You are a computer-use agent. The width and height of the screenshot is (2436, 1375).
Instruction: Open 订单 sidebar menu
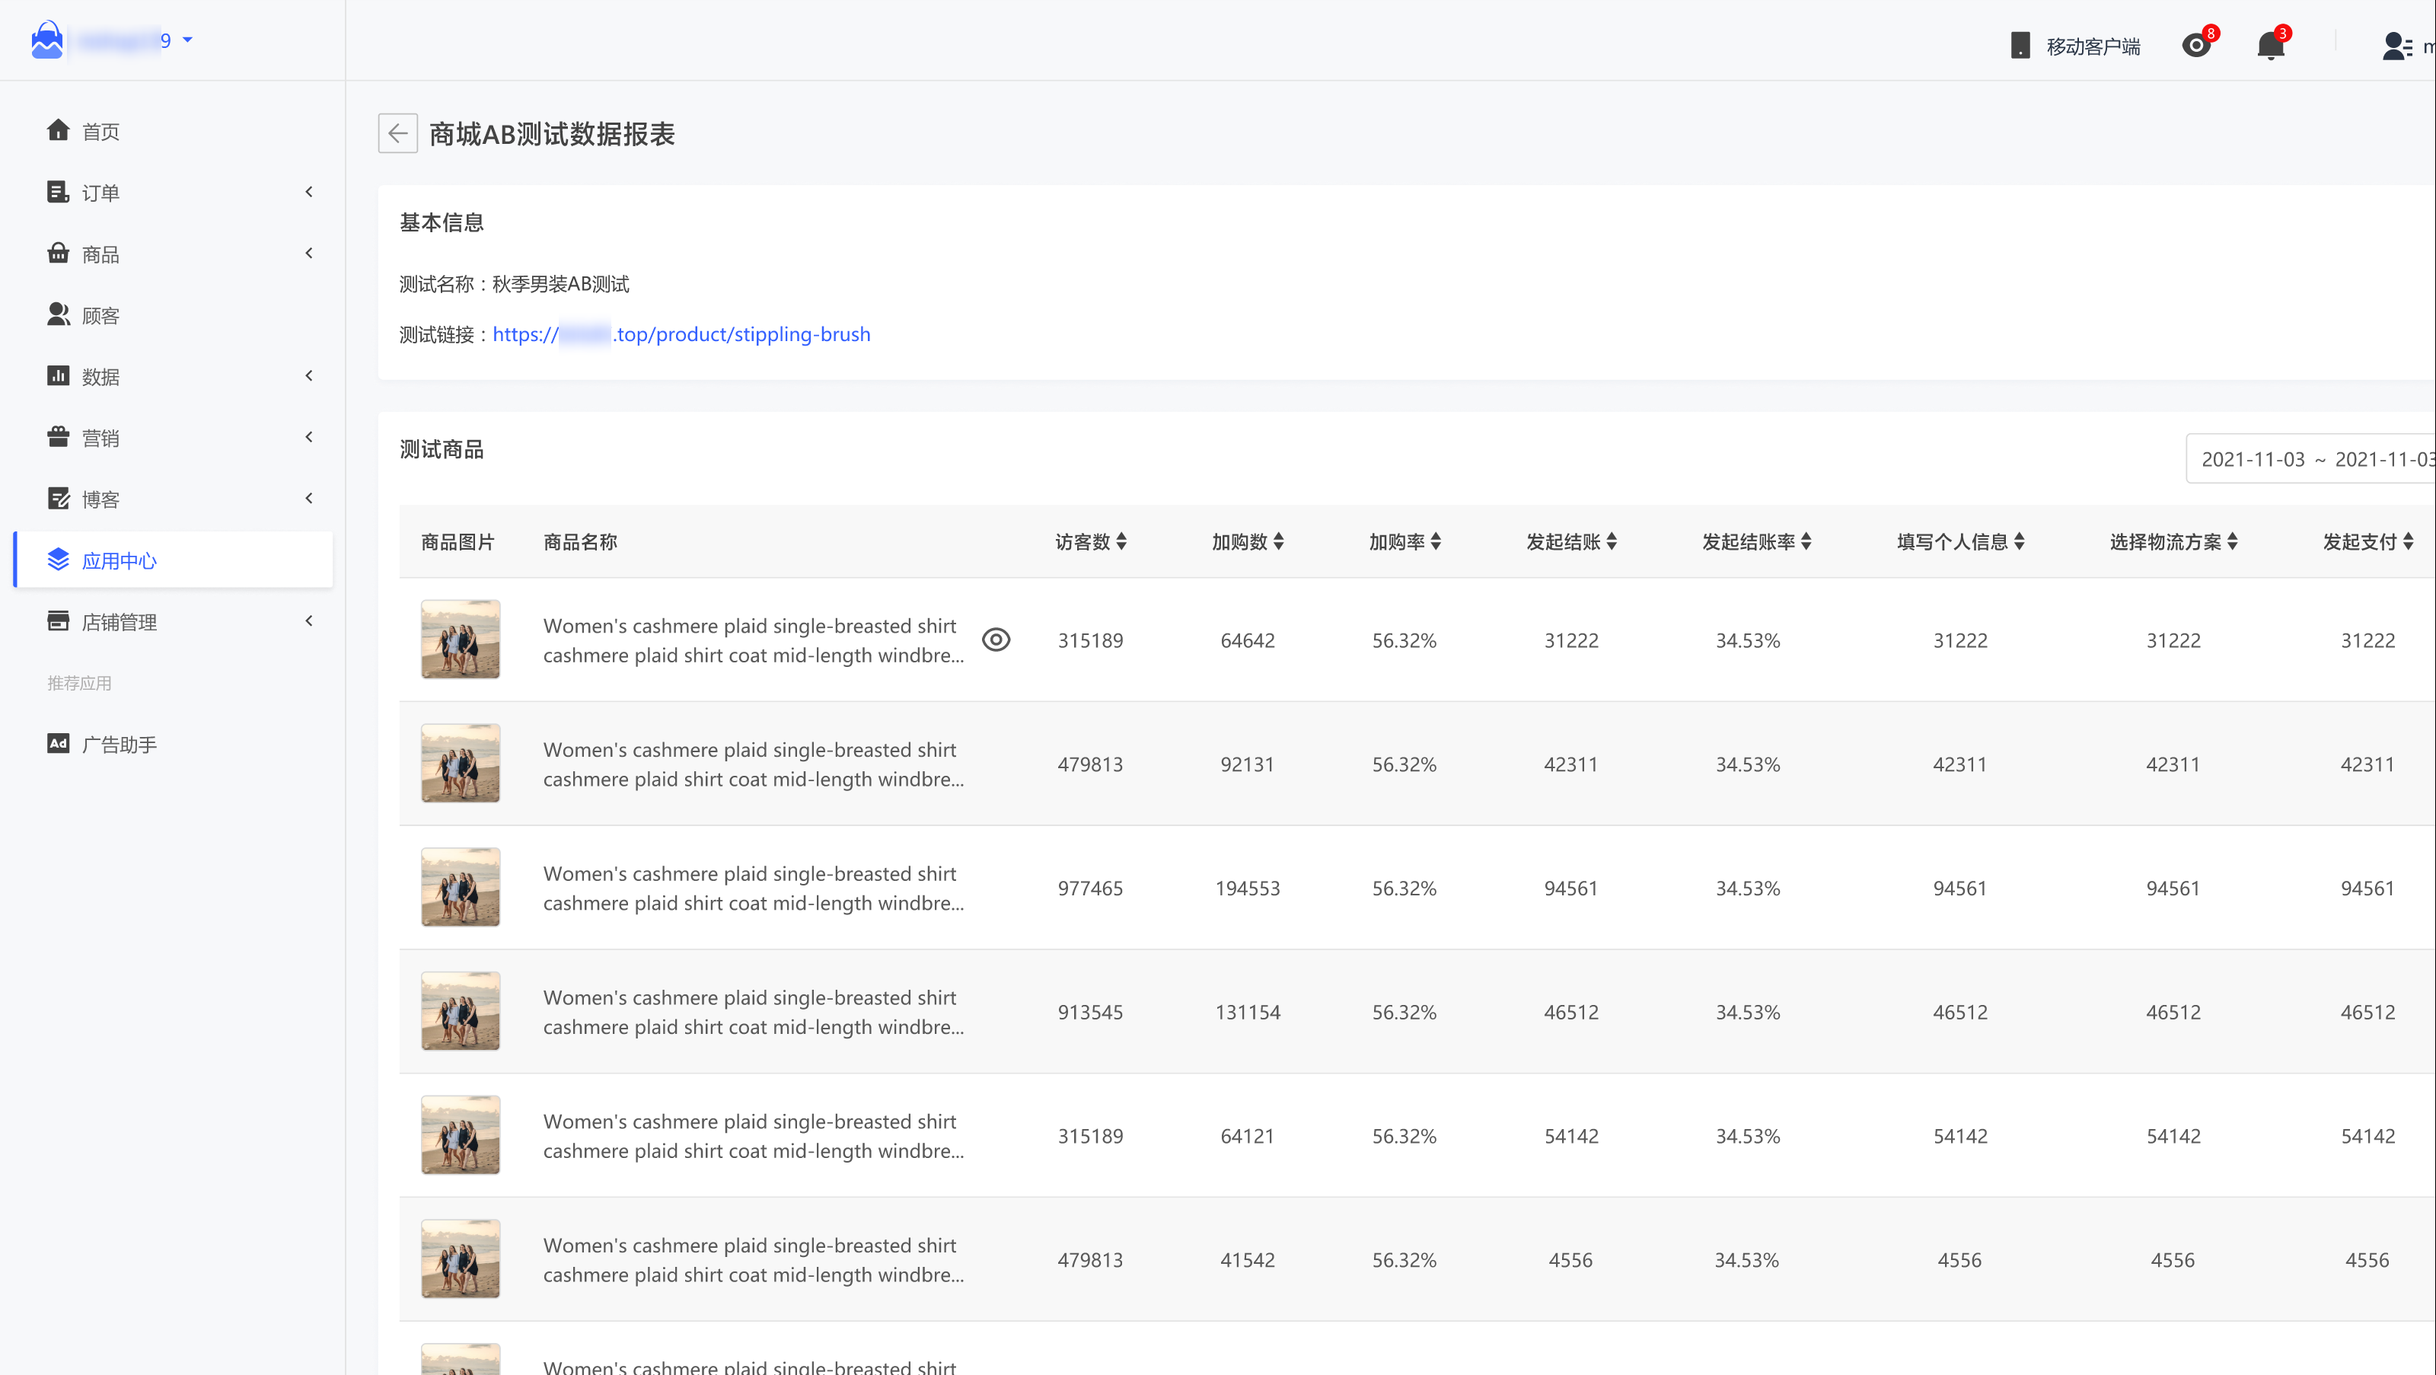click(101, 193)
